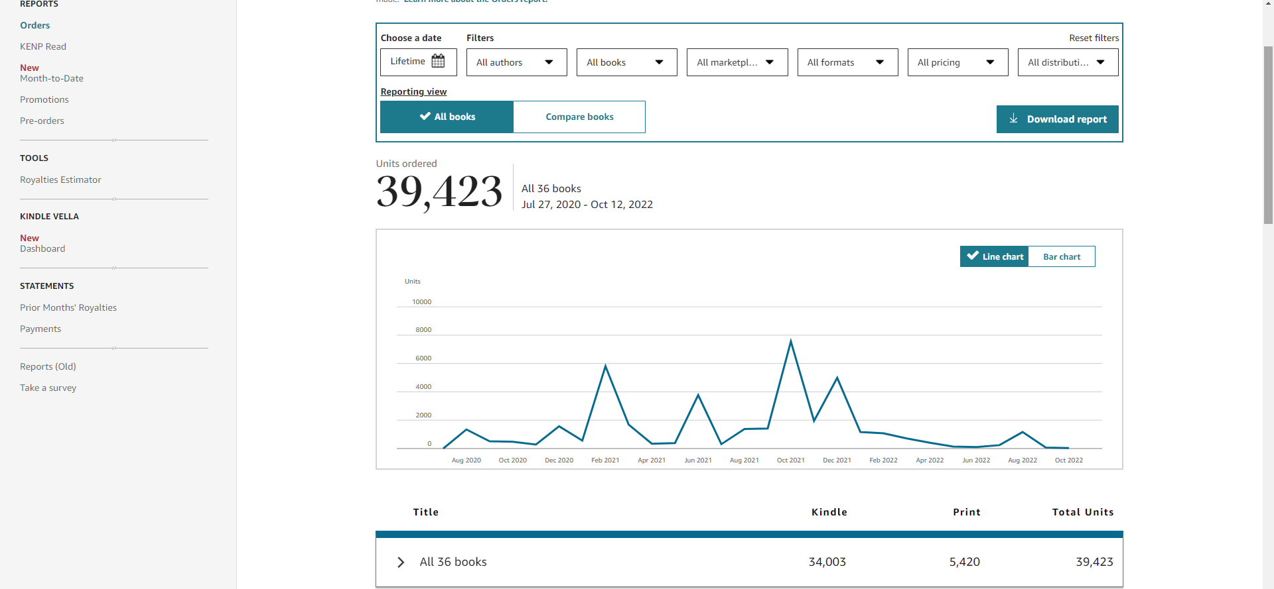Click Reset filters link
Viewport: 1274px width, 589px height.
pos(1094,38)
